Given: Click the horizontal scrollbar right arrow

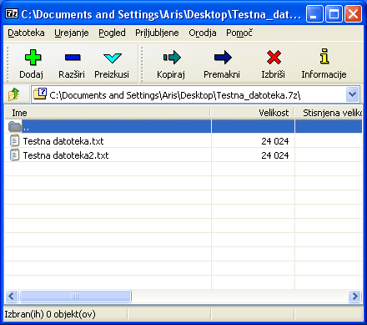Looking at the screenshot, I should [355, 296].
